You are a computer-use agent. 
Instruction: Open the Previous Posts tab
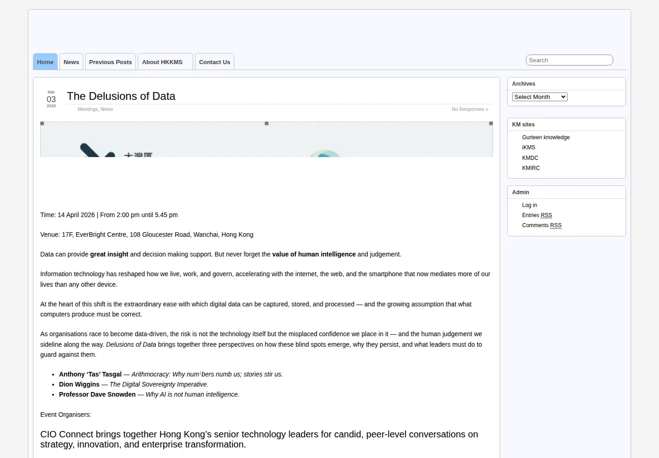110,62
